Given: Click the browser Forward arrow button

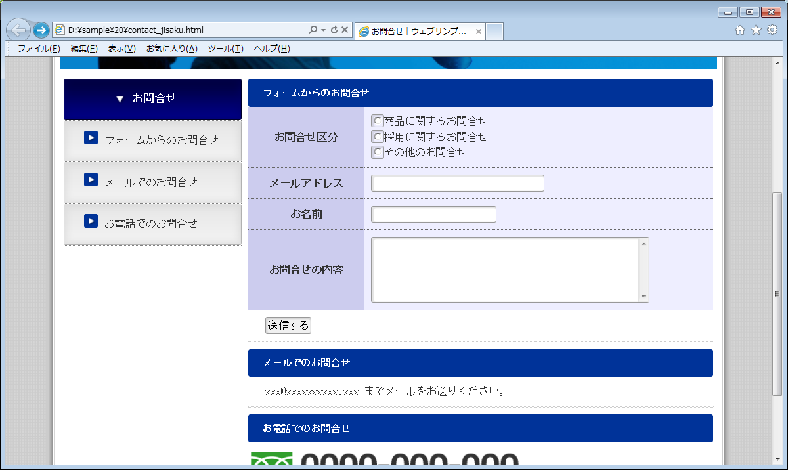Looking at the screenshot, I should (x=41, y=30).
